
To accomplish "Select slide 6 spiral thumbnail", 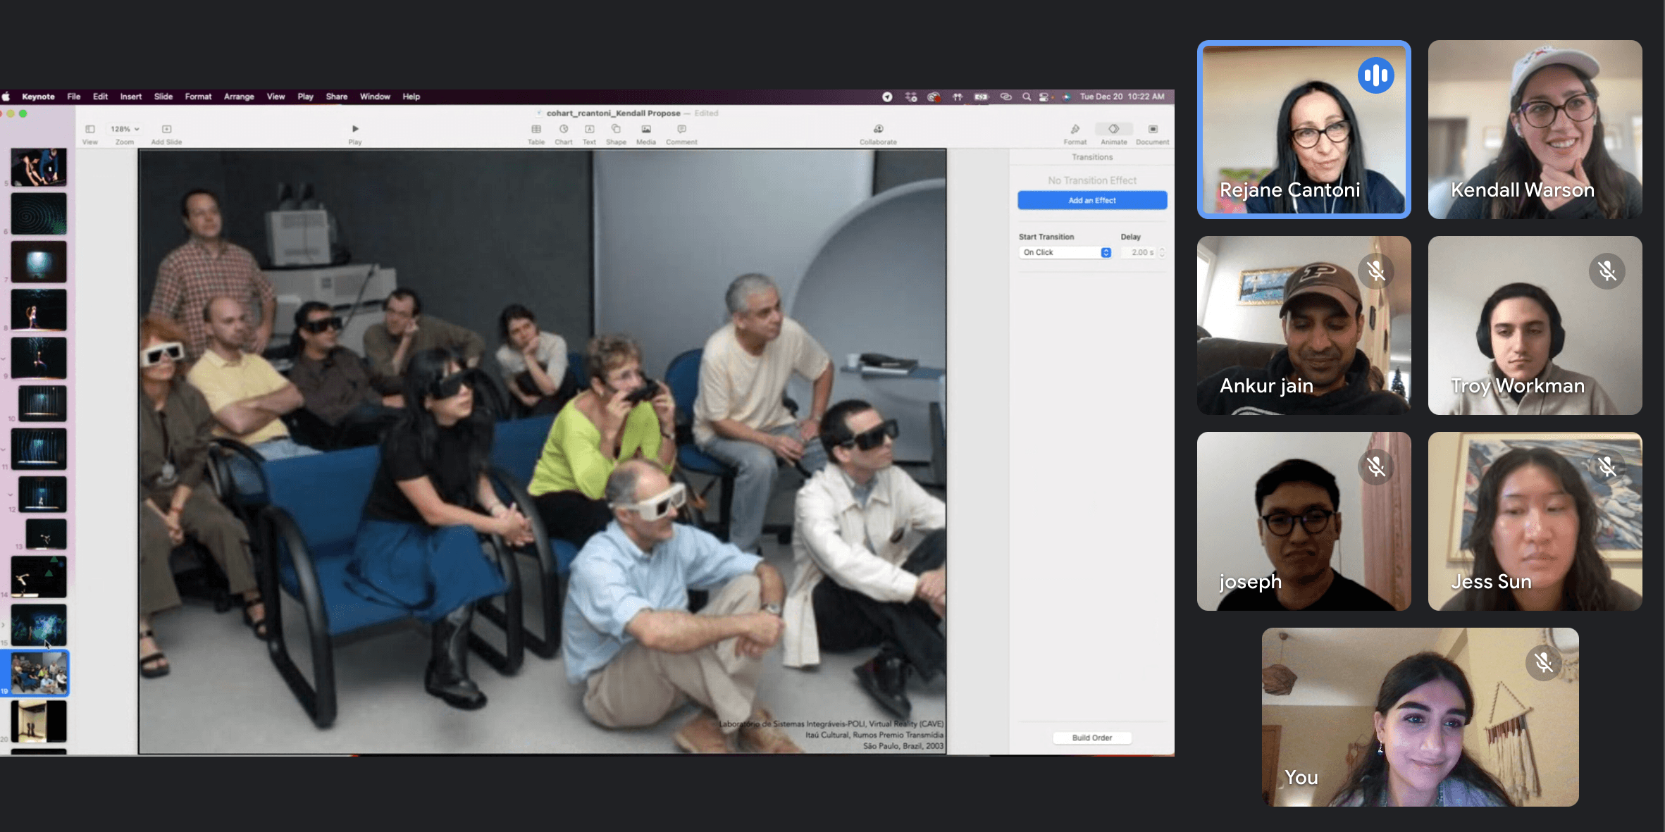I will pos(39,214).
